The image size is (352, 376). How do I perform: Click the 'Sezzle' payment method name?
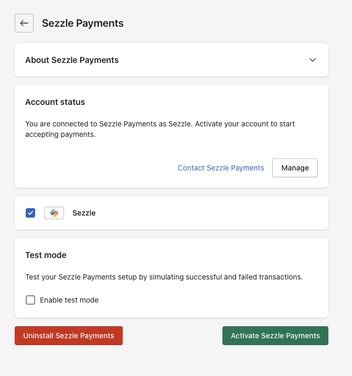84,213
